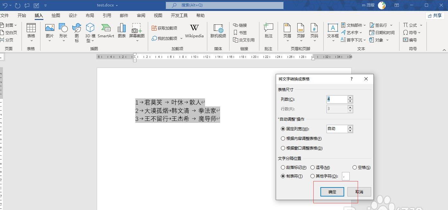The width and height of the screenshot is (448, 210).
Task: Select the 段落标记 radio button
Action: pyautogui.click(x=283, y=168)
